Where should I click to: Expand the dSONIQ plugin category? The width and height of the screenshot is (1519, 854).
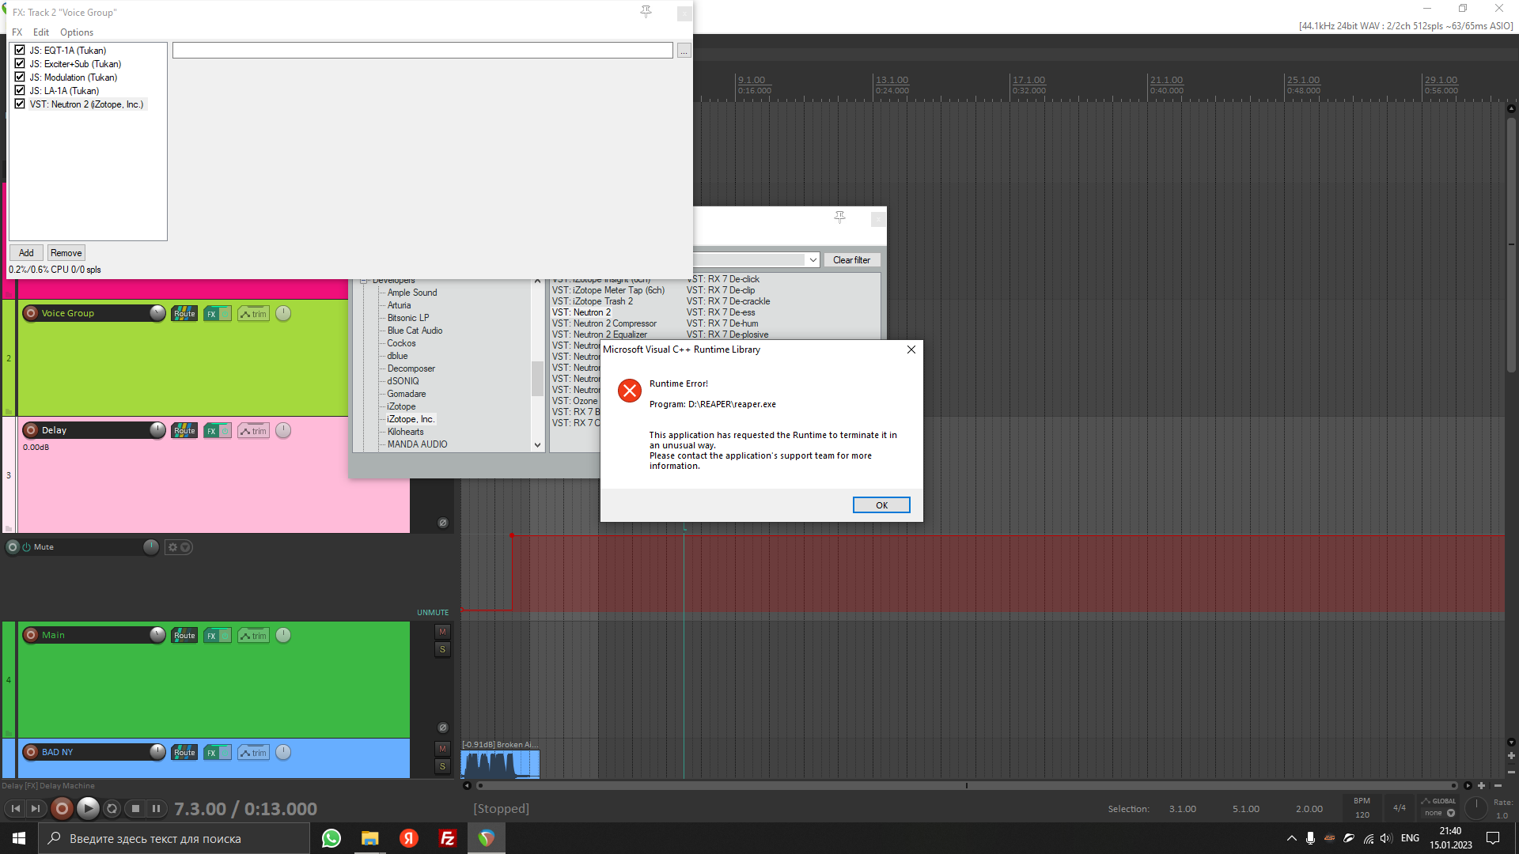pos(403,380)
